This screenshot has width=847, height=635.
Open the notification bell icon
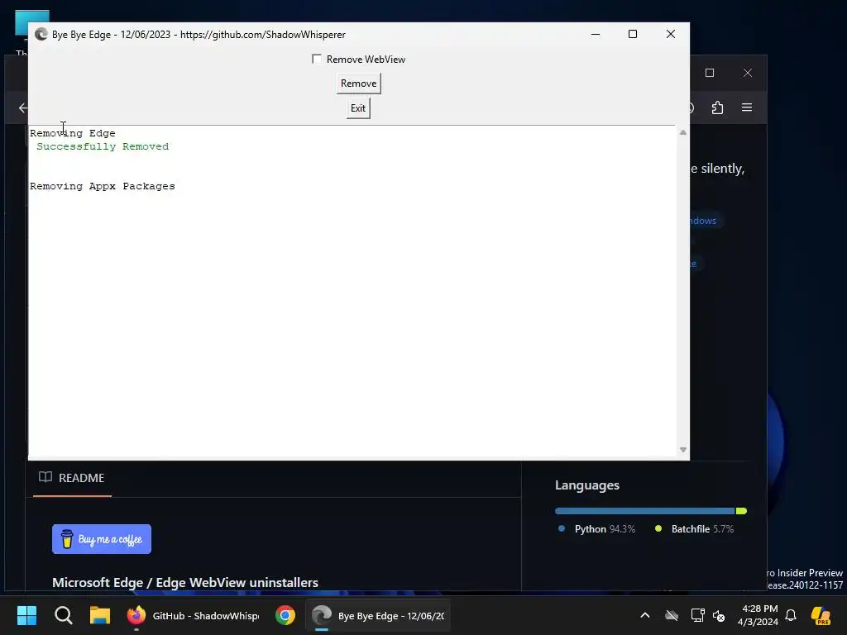point(791,615)
